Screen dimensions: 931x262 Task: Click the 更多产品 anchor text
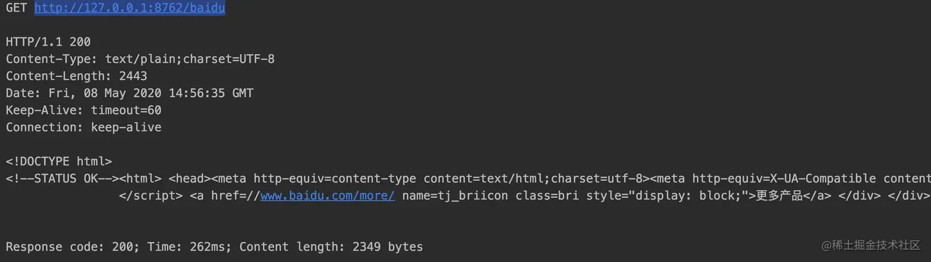click(x=779, y=196)
